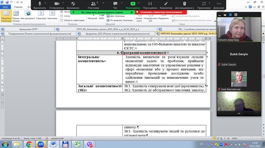Click the Redo icon in Quick Access toolbar
Screen dimensions: 265x148
tap(17, 2)
